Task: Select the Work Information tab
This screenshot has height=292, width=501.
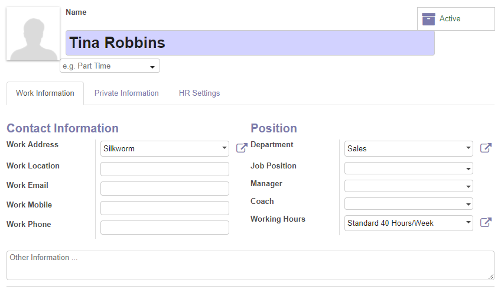Action: (x=45, y=93)
